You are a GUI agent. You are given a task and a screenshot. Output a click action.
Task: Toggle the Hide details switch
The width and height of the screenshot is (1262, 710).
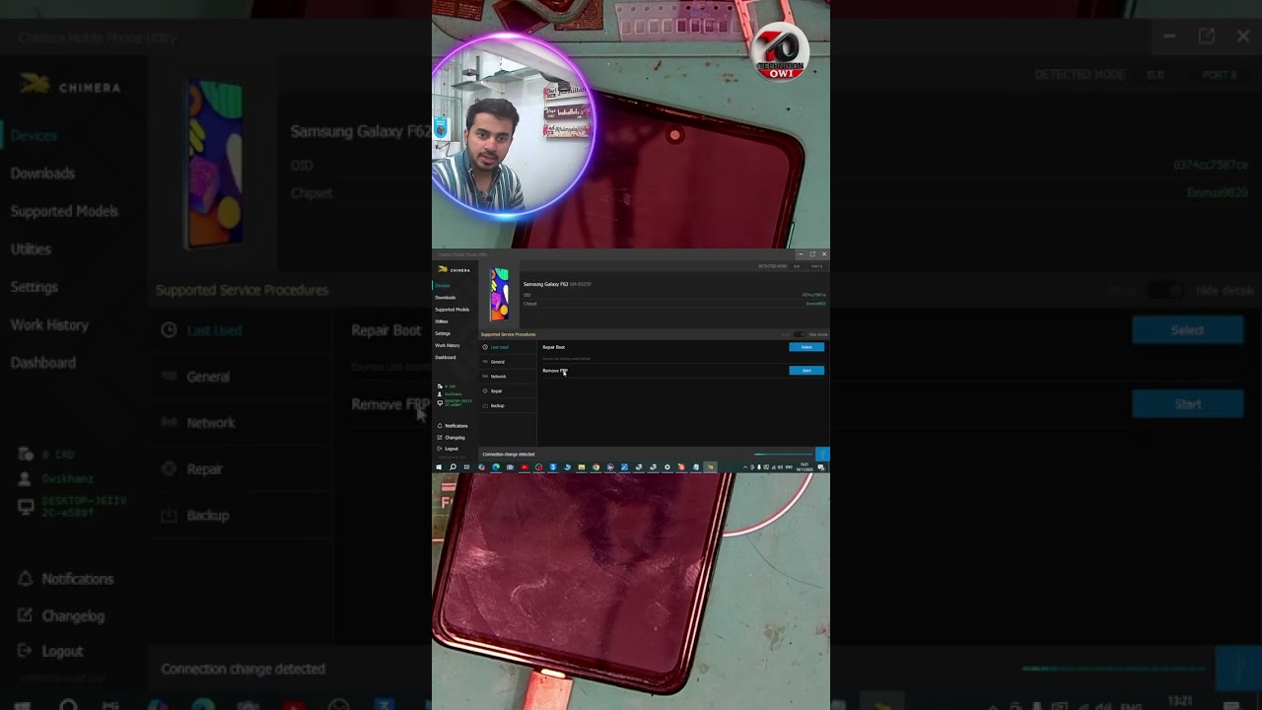click(x=800, y=334)
